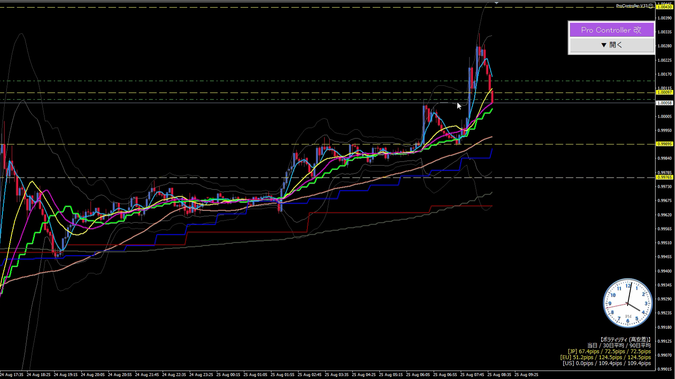Click the ProController-V33 expert advisor smiley icon
Viewport: 675px width, 379px height.
pyautogui.click(x=651, y=6)
